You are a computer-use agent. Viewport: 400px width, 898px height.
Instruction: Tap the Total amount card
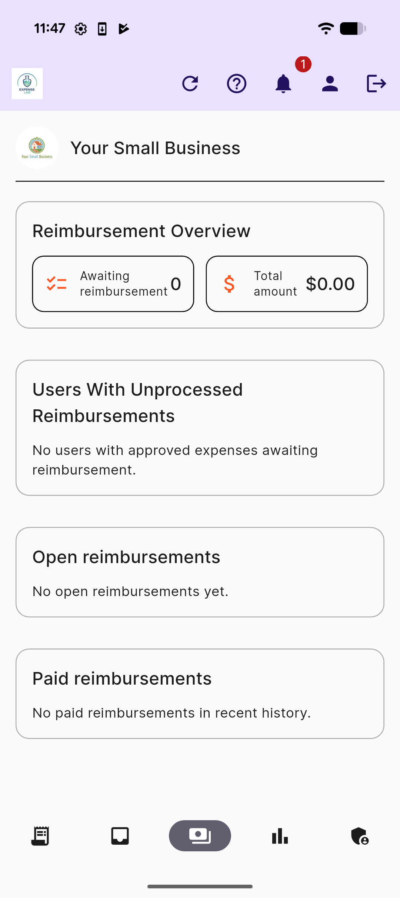(287, 284)
